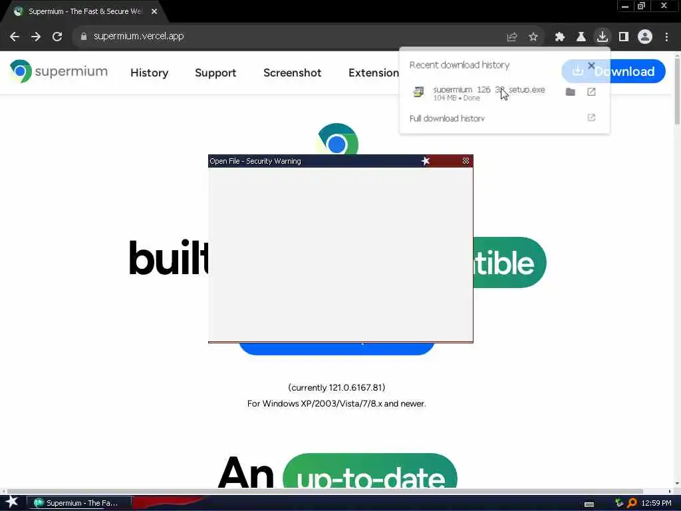
Task: Minimize the browser window
Action: [x=625, y=6]
